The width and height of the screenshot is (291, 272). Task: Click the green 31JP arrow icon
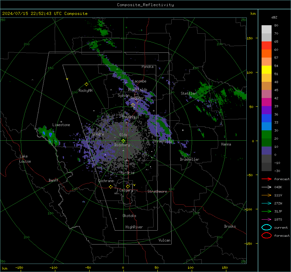266,211
